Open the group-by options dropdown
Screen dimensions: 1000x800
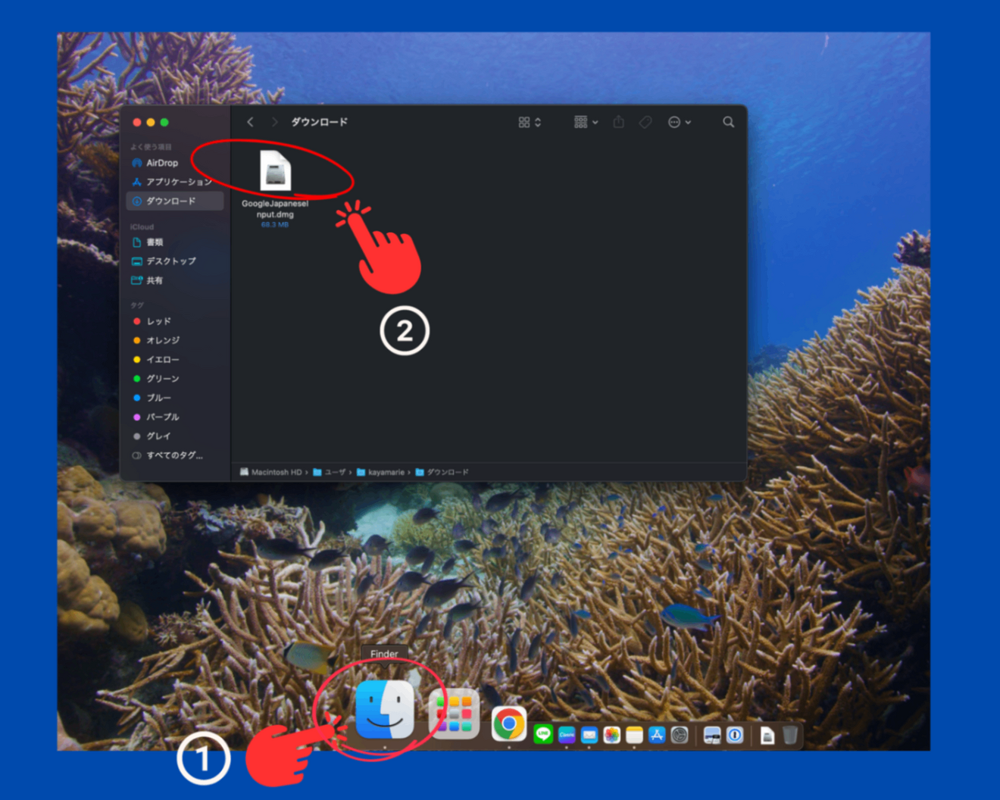click(x=586, y=122)
